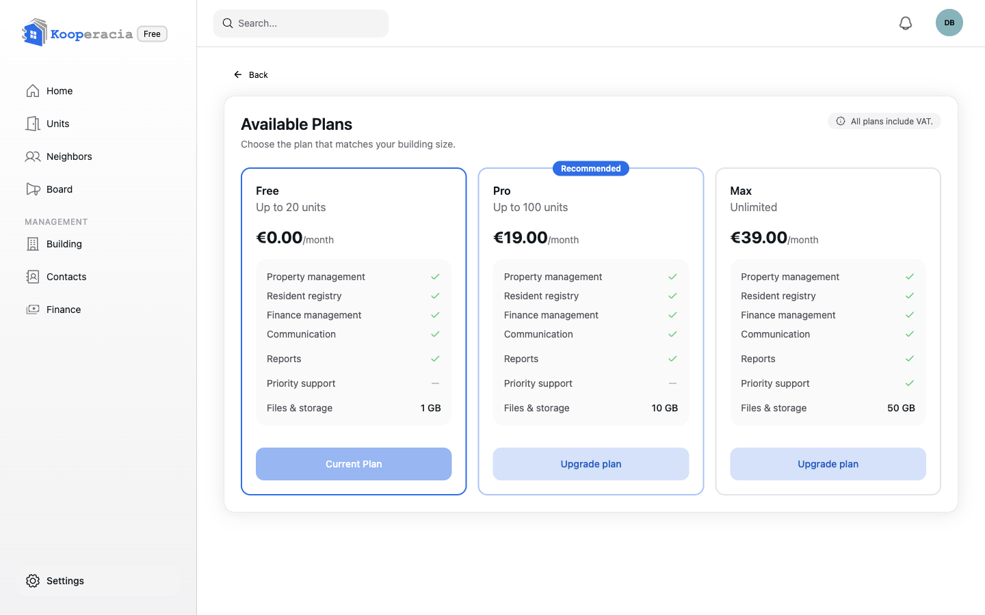
Task: Open the notifications bell icon
Action: pyautogui.click(x=905, y=23)
